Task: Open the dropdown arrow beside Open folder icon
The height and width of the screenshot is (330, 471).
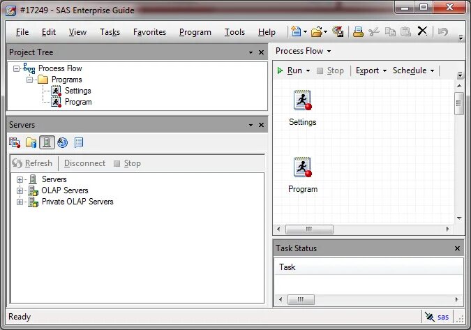Action: pos(326,31)
